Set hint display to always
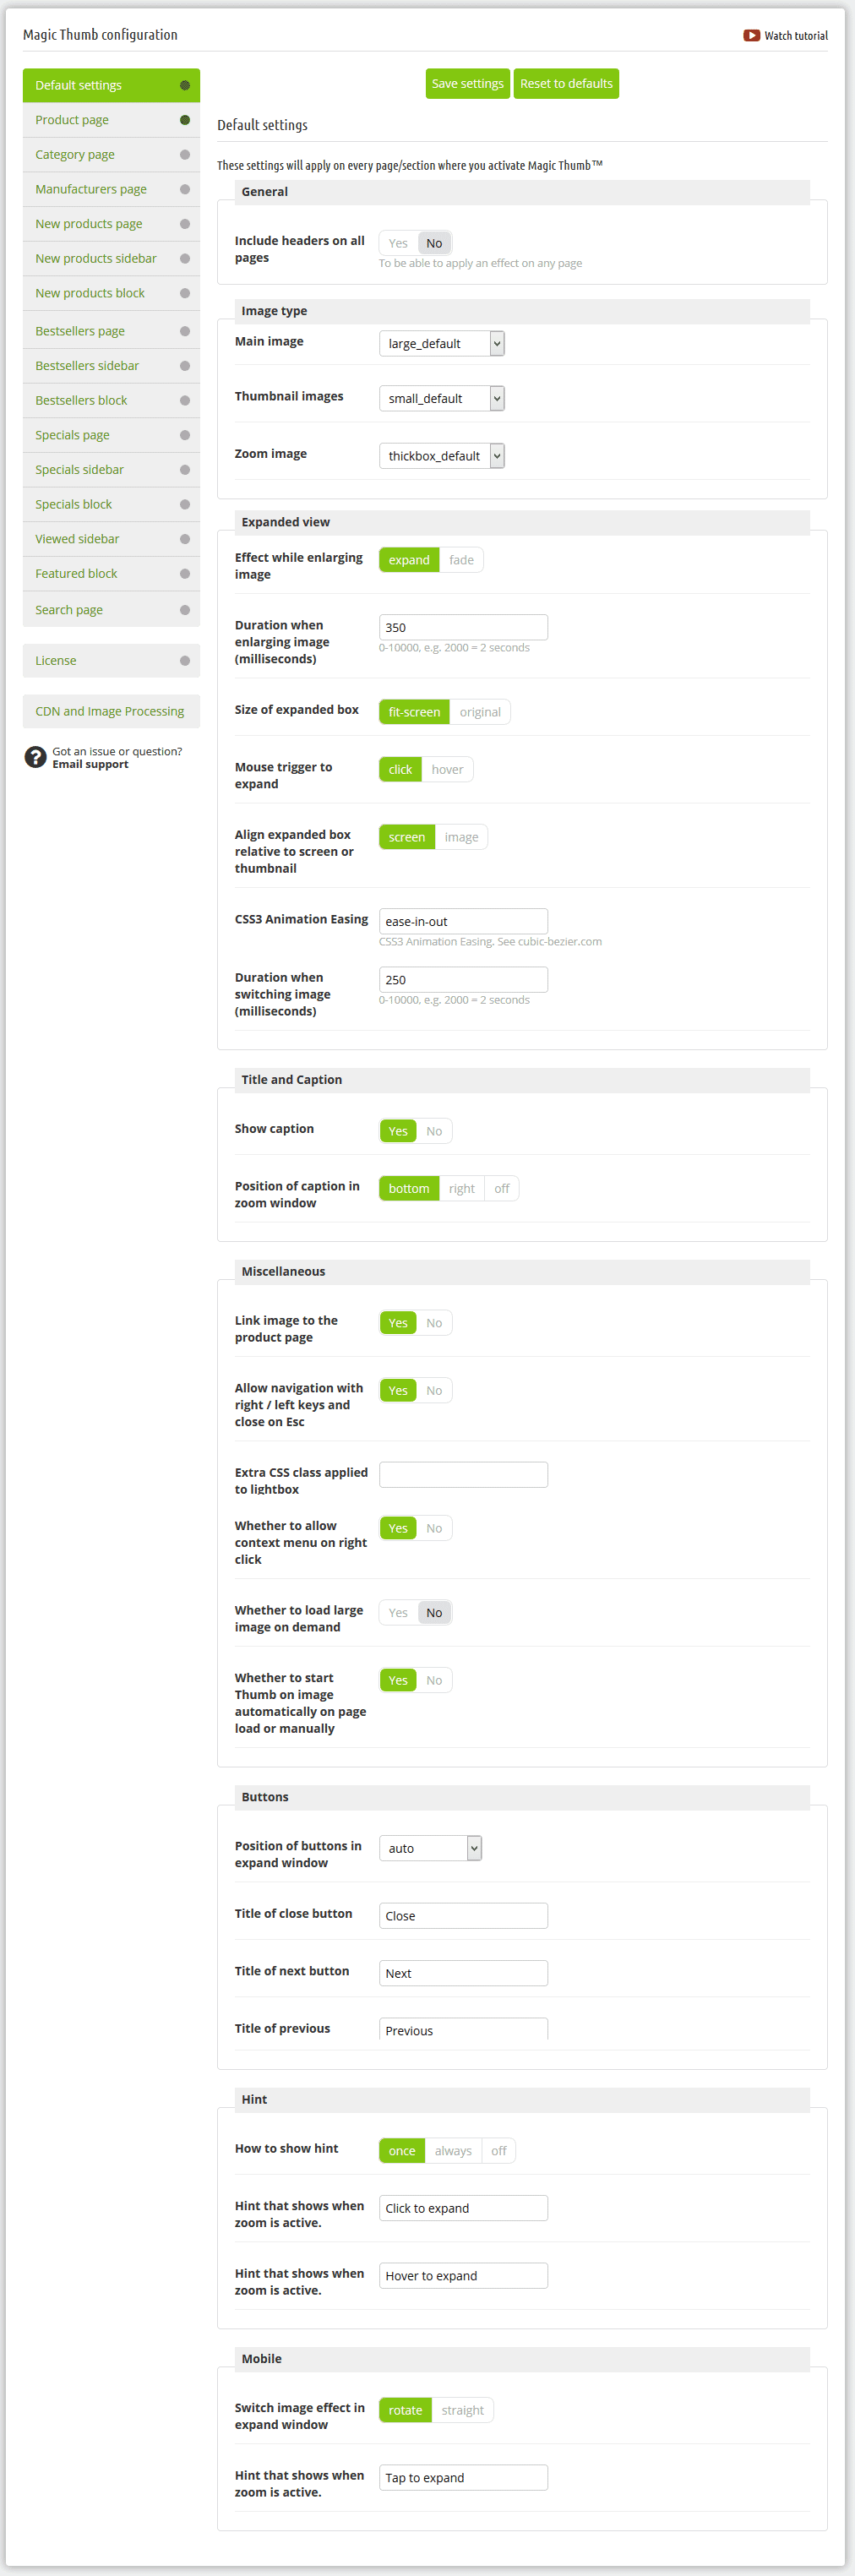855x2576 pixels. pyautogui.click(x=453, y=2150)
